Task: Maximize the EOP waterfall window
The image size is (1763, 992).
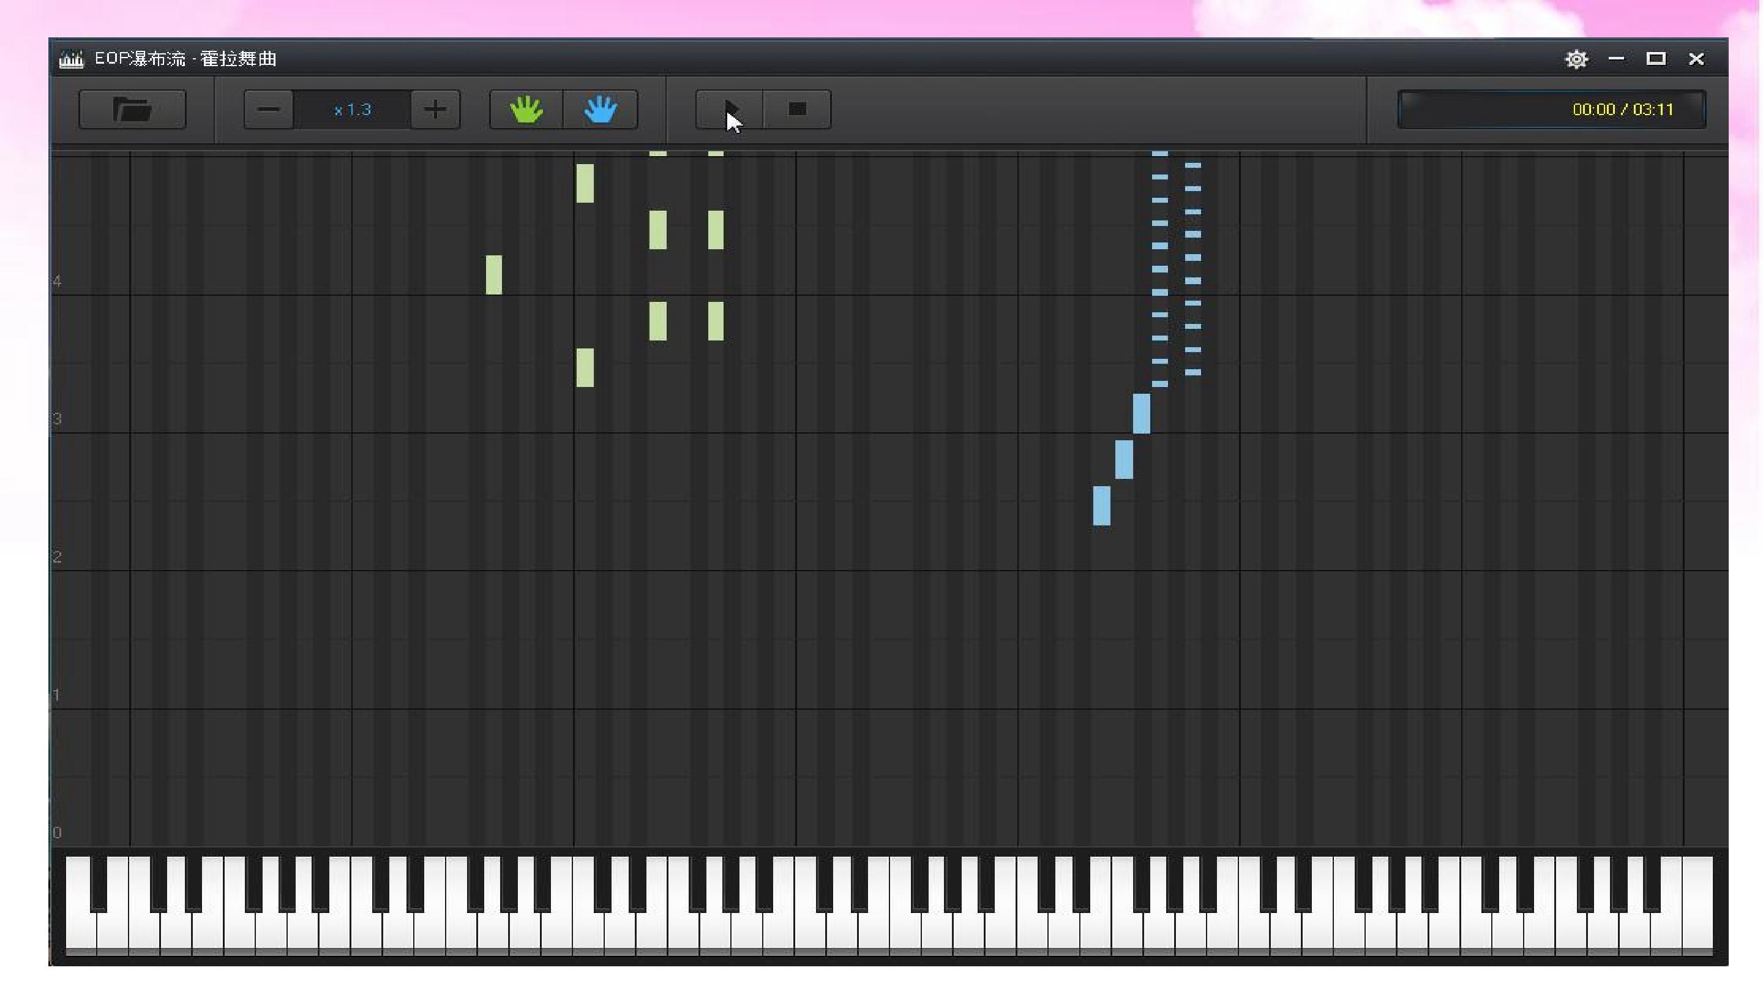Action: [x=1655, y=59]
